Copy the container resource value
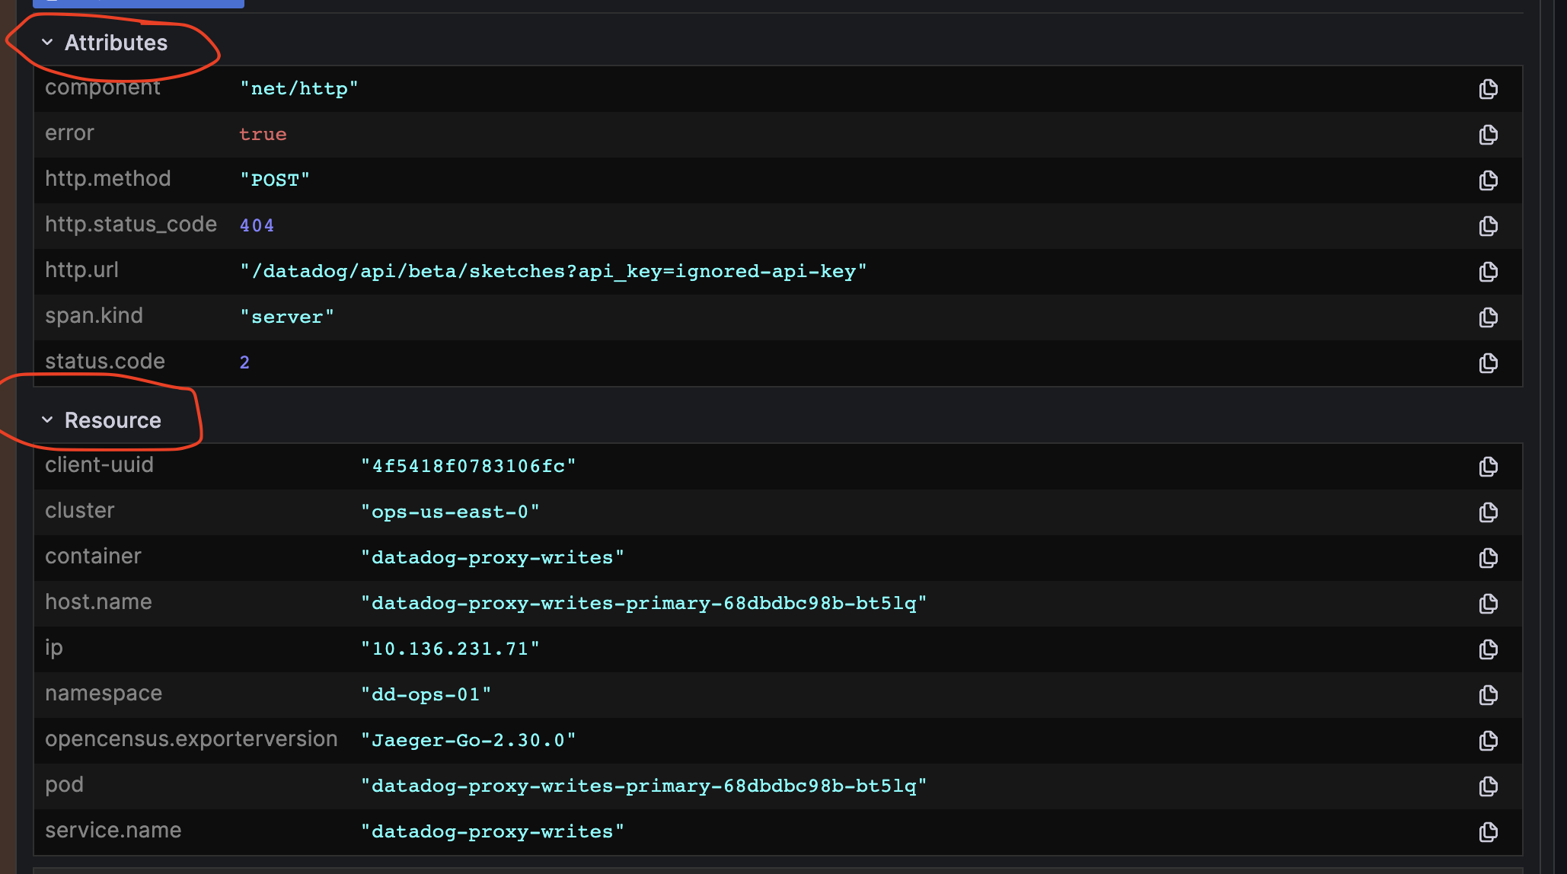1567x874 pixels. point(1488,558)
